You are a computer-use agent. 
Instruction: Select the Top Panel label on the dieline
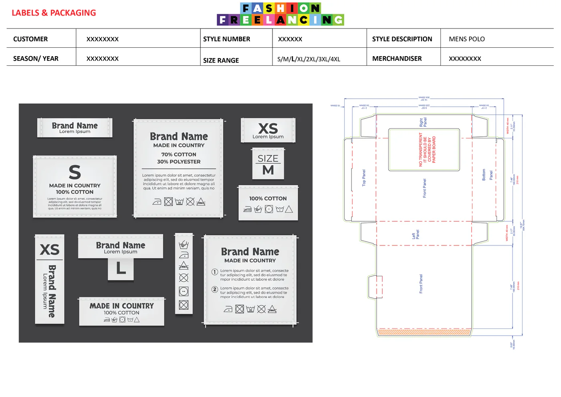(364, 177)
